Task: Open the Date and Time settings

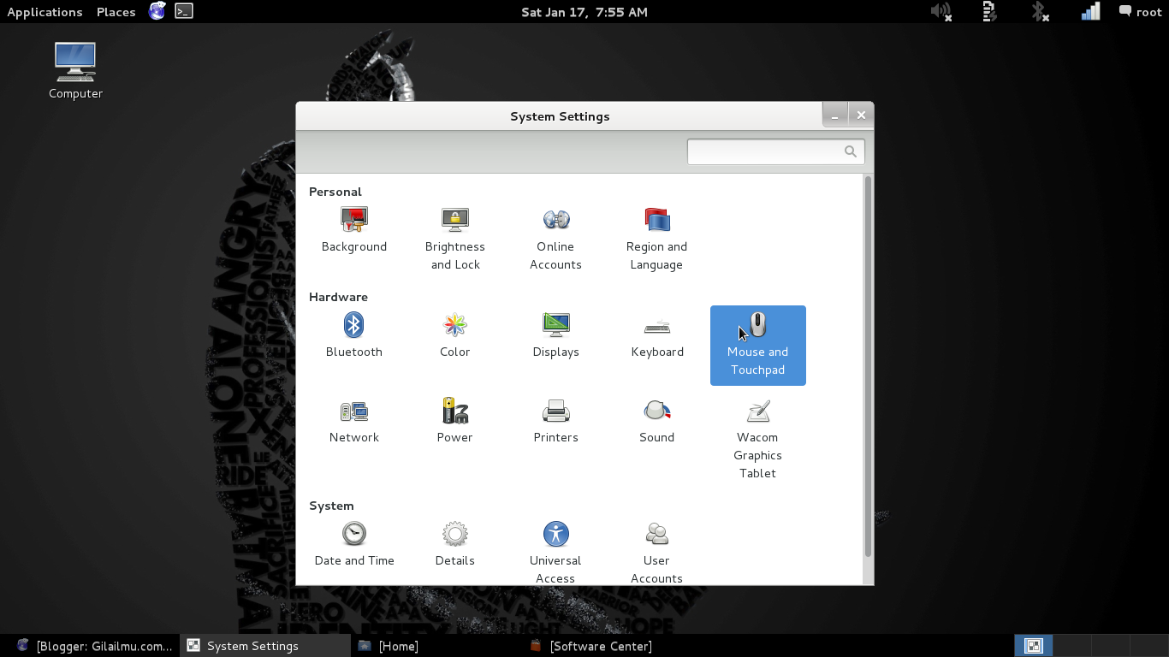Action: (x=353, y=543)
